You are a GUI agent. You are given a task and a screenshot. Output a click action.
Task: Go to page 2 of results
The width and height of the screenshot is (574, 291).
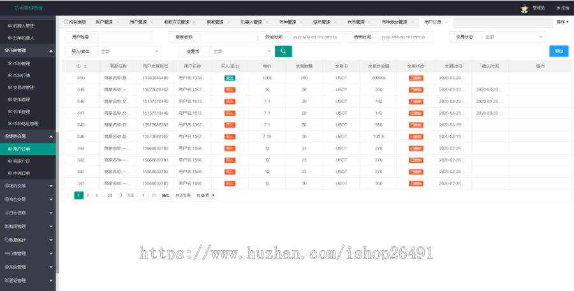click(87, 195)
